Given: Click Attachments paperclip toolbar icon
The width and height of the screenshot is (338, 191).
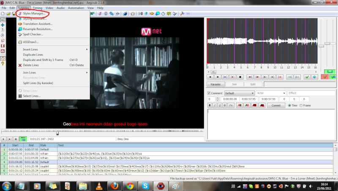Looking at the screenshot, I should [112, 14].
